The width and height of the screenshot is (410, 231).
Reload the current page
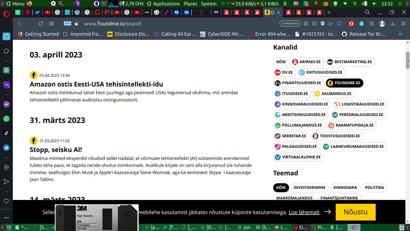tap(40, 24)
